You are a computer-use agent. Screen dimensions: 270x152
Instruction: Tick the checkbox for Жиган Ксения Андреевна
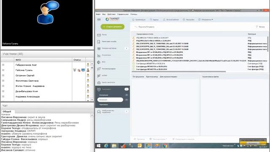coord(3,86)
